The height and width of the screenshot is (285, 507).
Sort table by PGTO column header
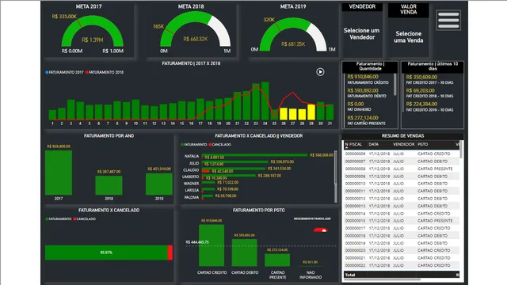[x=422, y=144]
